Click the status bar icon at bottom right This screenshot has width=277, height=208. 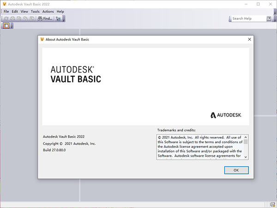273,204
